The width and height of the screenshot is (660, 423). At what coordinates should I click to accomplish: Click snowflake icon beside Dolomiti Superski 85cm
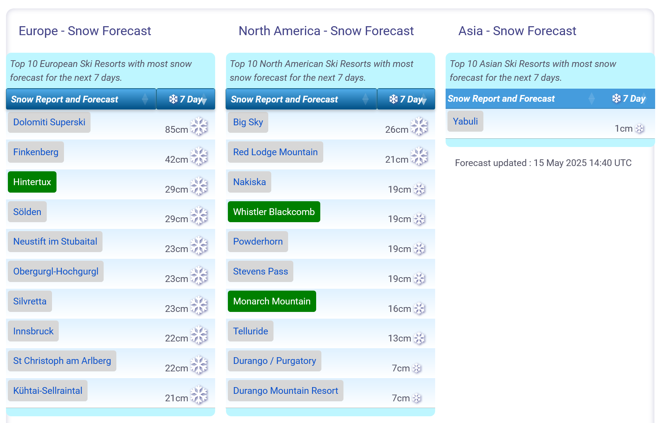(199, 126)
